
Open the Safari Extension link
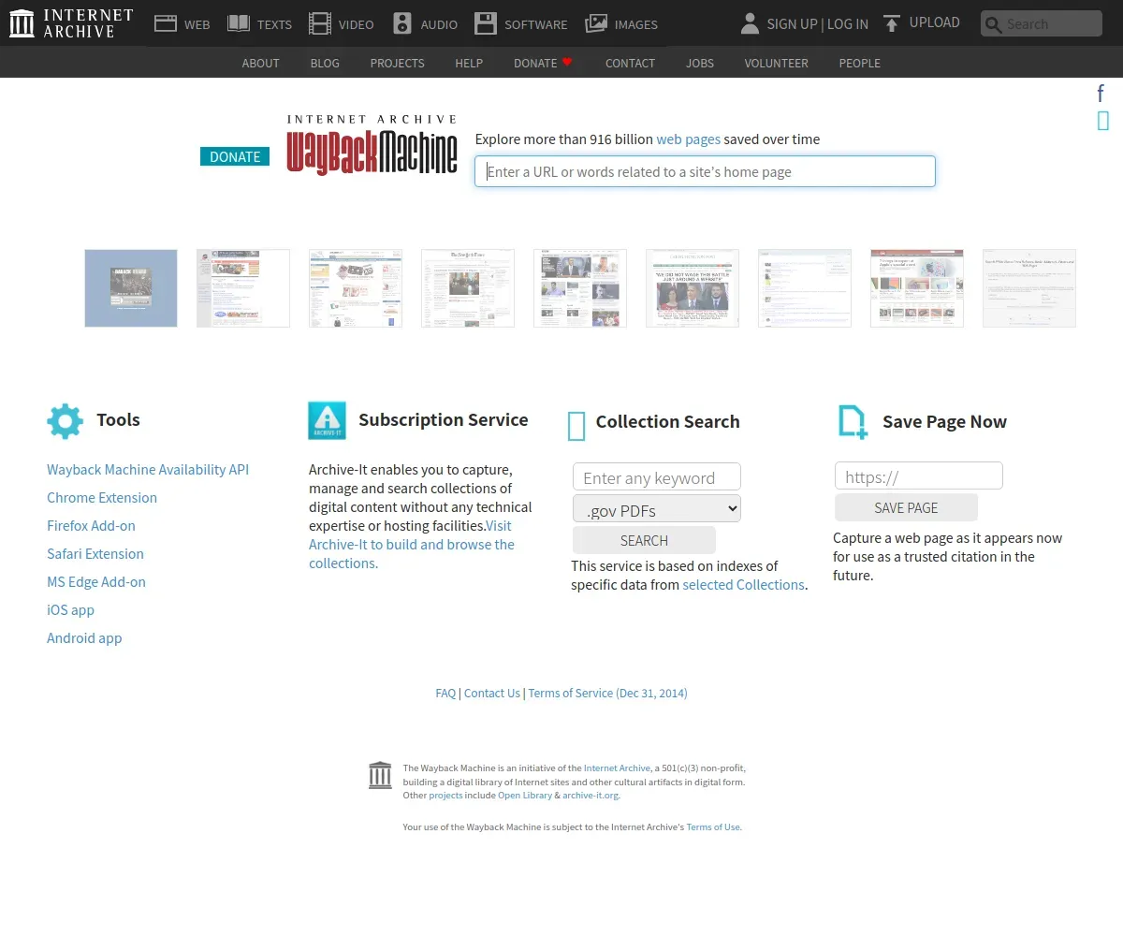pyautogui.click(x=95, y=554)
